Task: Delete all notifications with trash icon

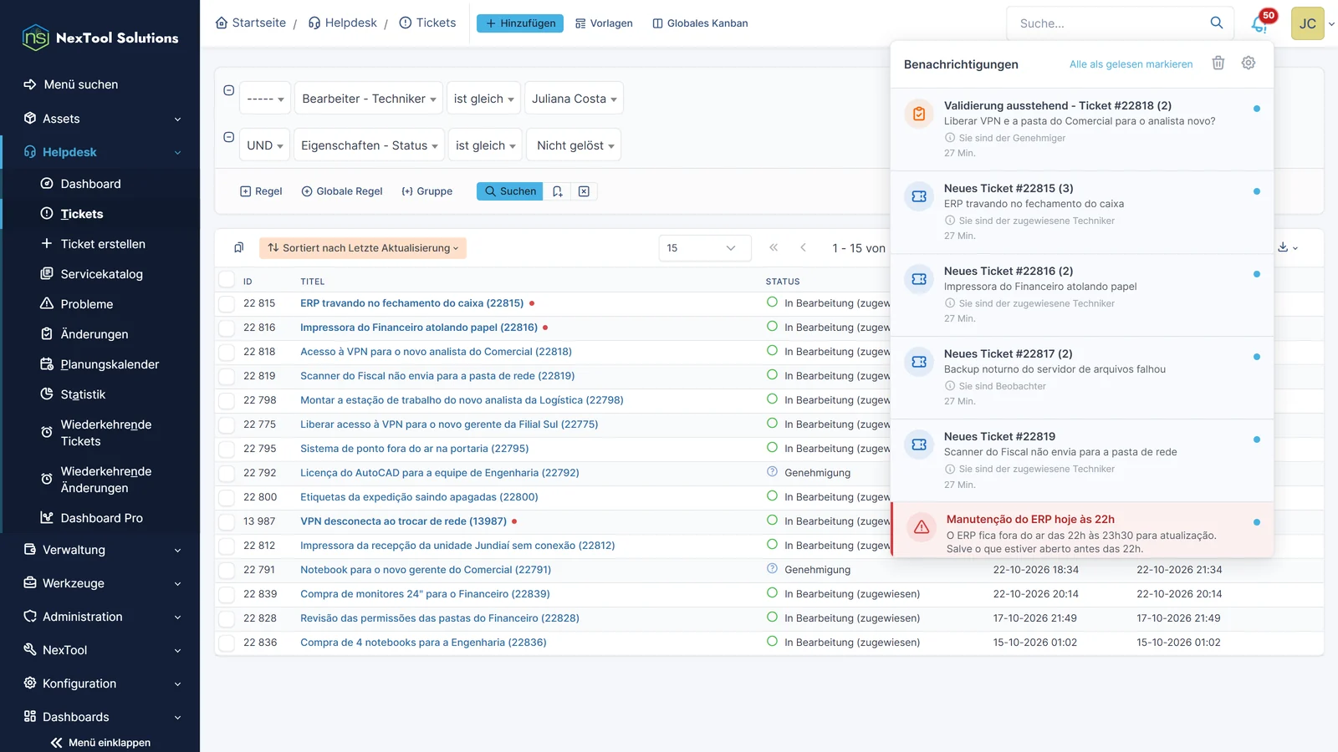Action: click(x=1218, y=64)
